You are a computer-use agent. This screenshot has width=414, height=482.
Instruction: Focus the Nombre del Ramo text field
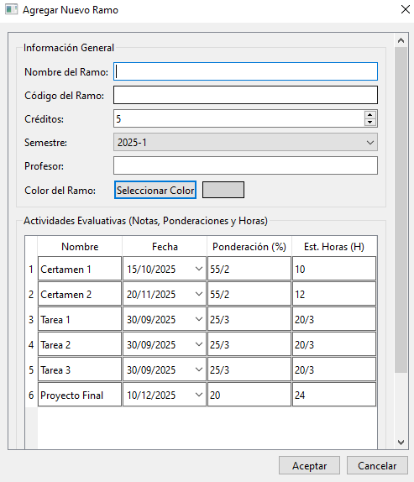click(245, 71)
